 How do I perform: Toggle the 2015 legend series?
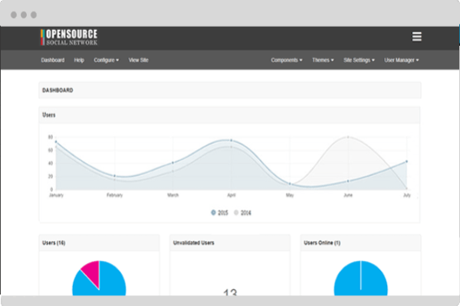coord(219,213)
